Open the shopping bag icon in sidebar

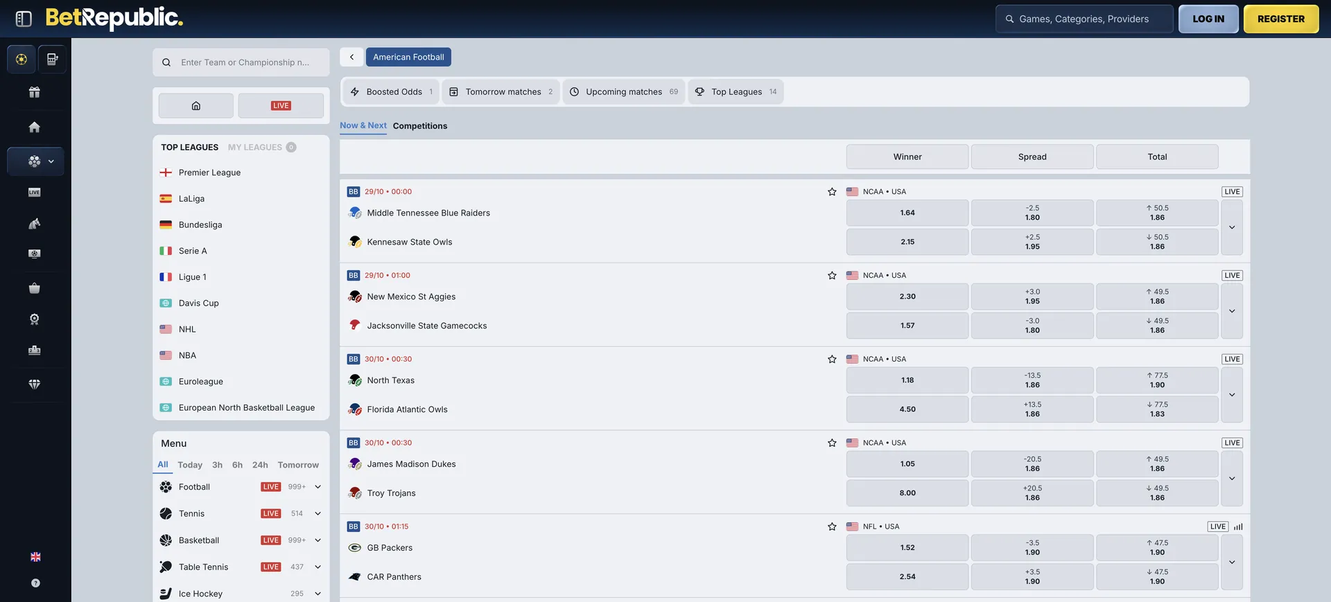(x=35, y=288)
